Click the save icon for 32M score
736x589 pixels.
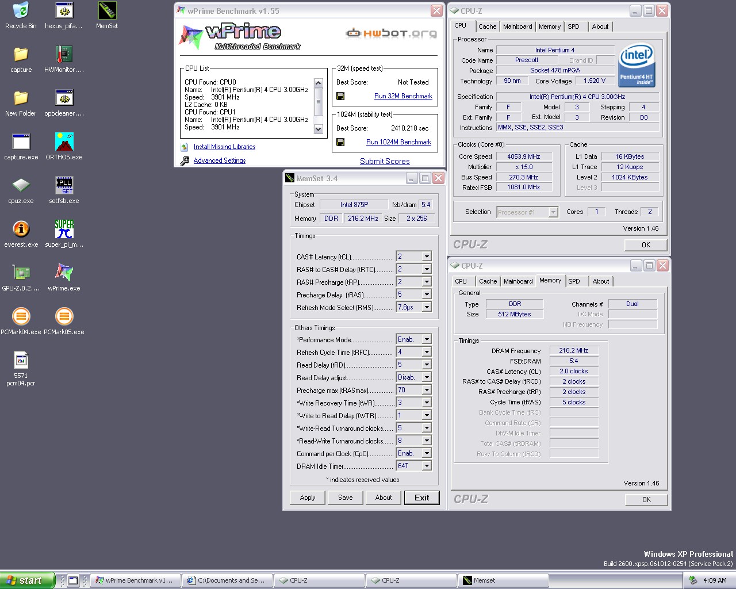[340, 96]
